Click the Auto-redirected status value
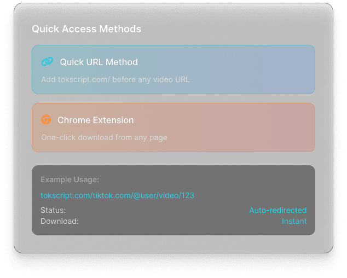Viewport: 347px width, 278px height. [277, 210]
